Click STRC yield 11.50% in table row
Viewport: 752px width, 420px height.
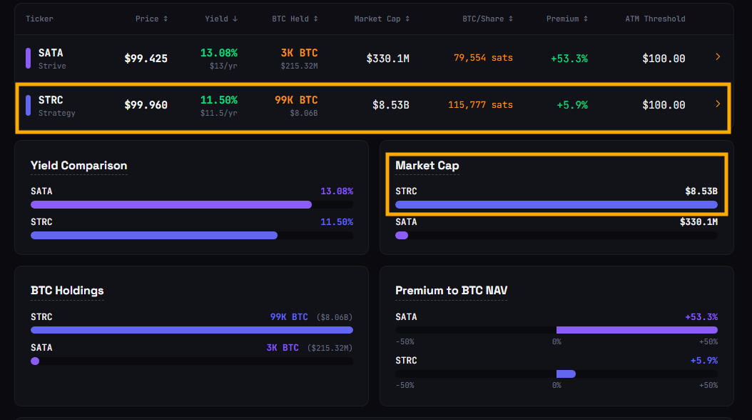219,100
